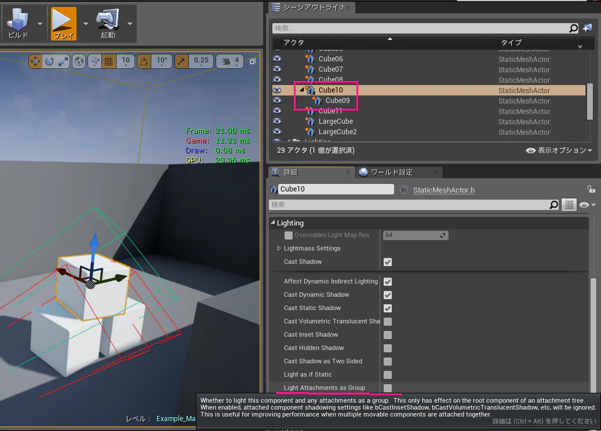Select the translate transform gizmo tool
The image size is (601, 431).
point(35,61)
